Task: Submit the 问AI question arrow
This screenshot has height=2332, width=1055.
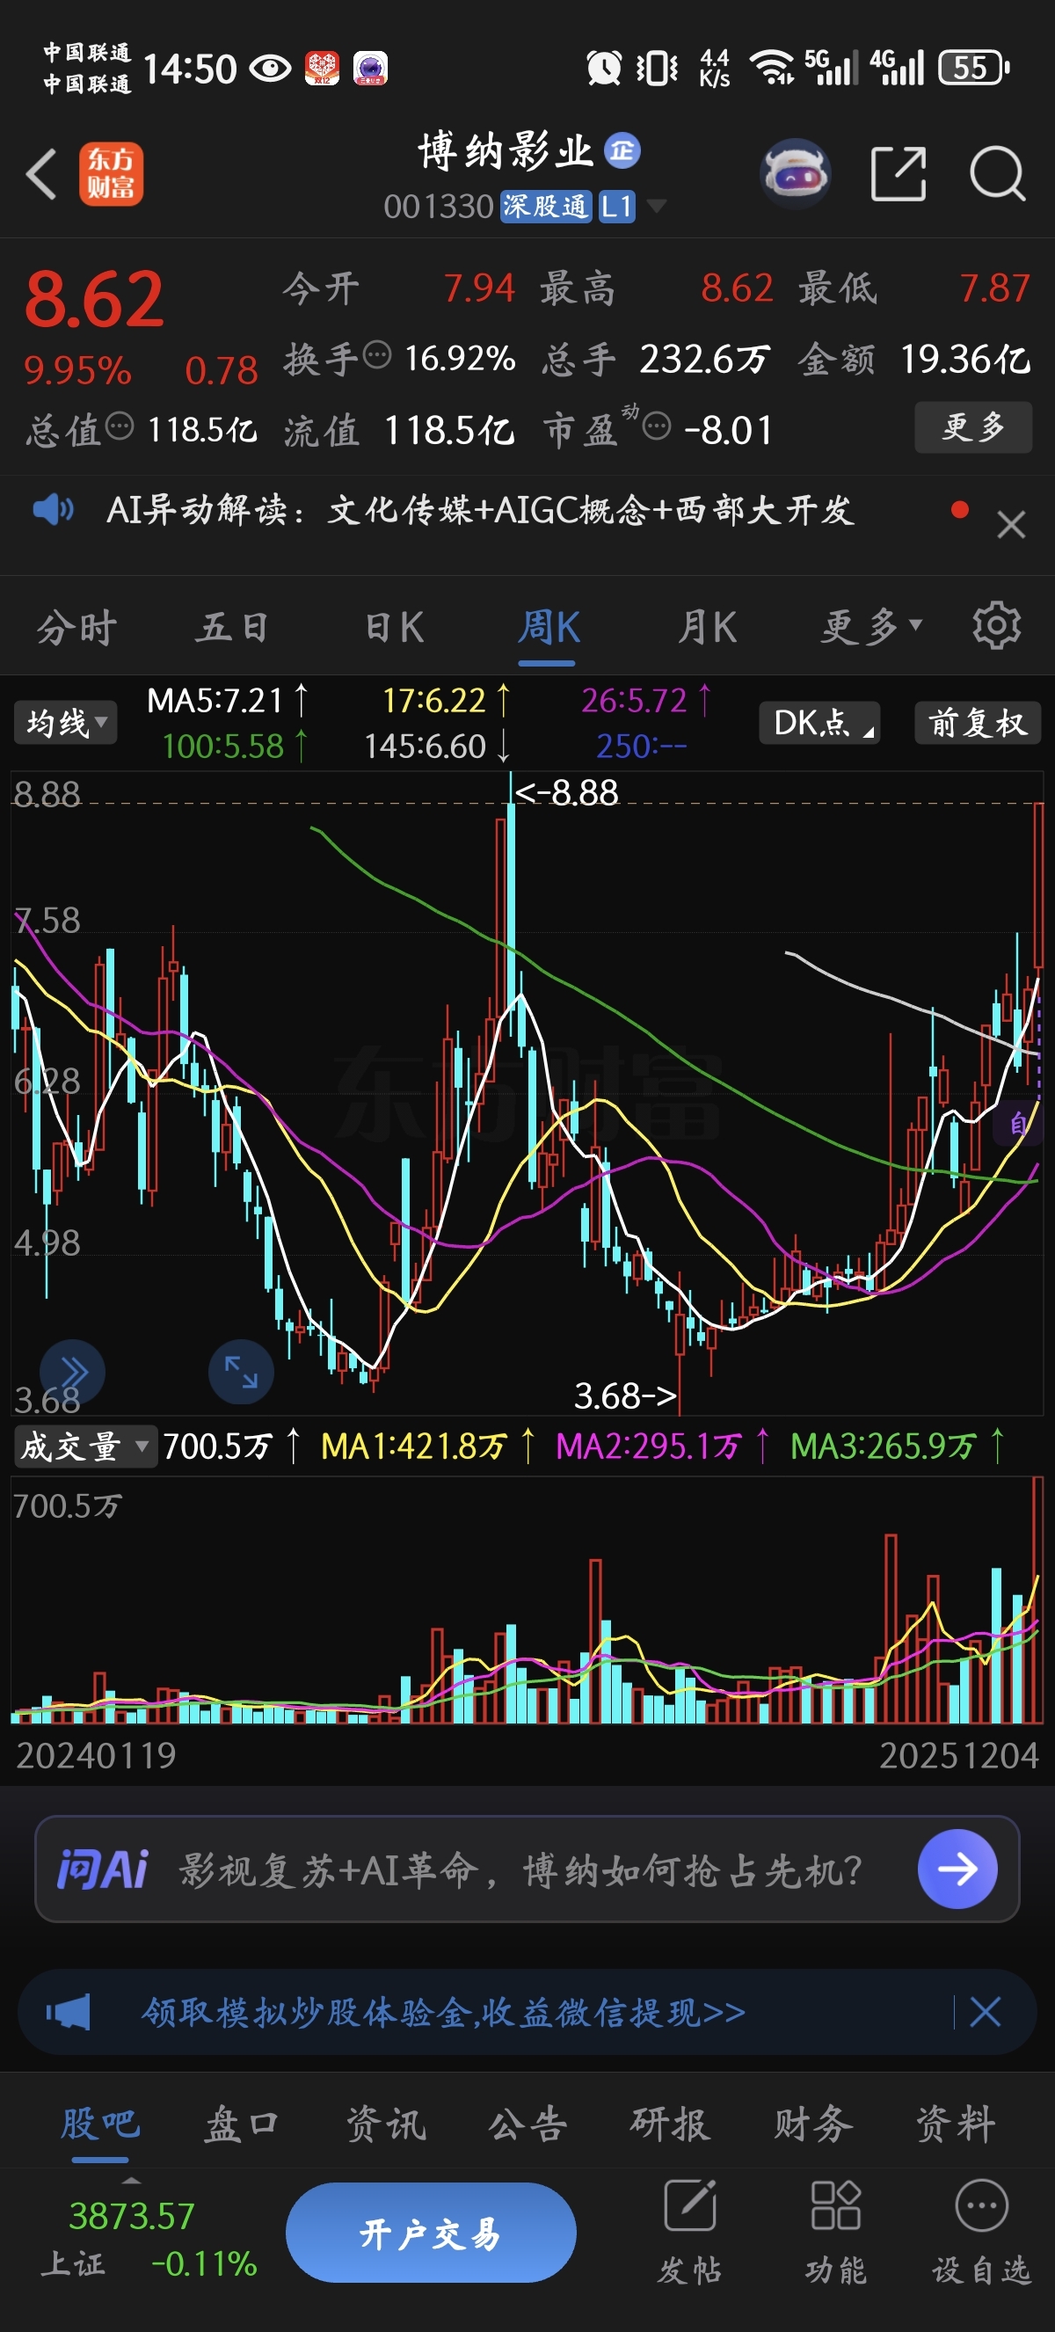Action: [x=957, y=1869]
